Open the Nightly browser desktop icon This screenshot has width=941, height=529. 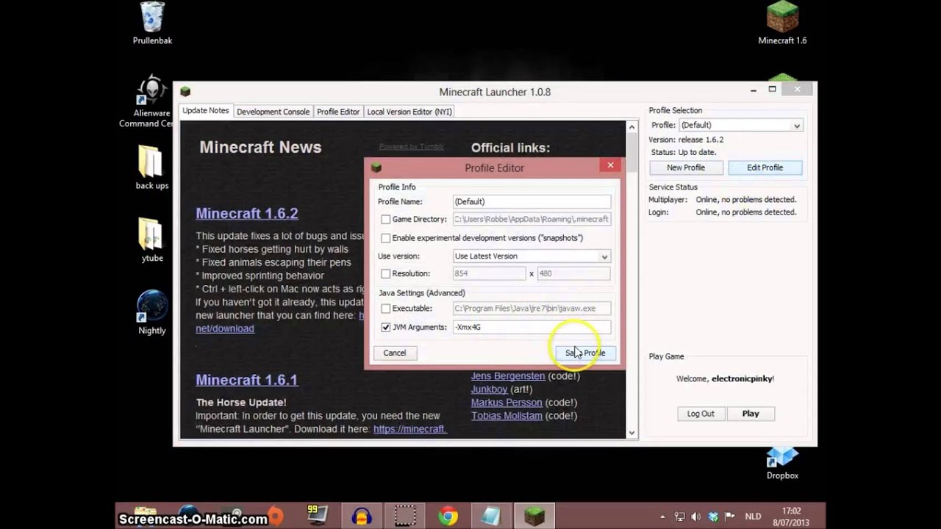coord(152,313)
